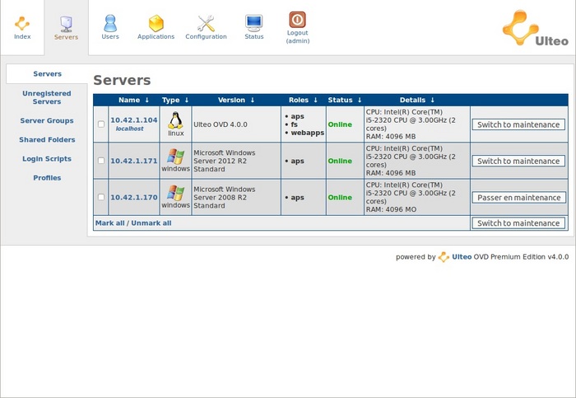Click Passer en maintenance button
Screen dimensions: 576x398
click(x=518, y=198)
